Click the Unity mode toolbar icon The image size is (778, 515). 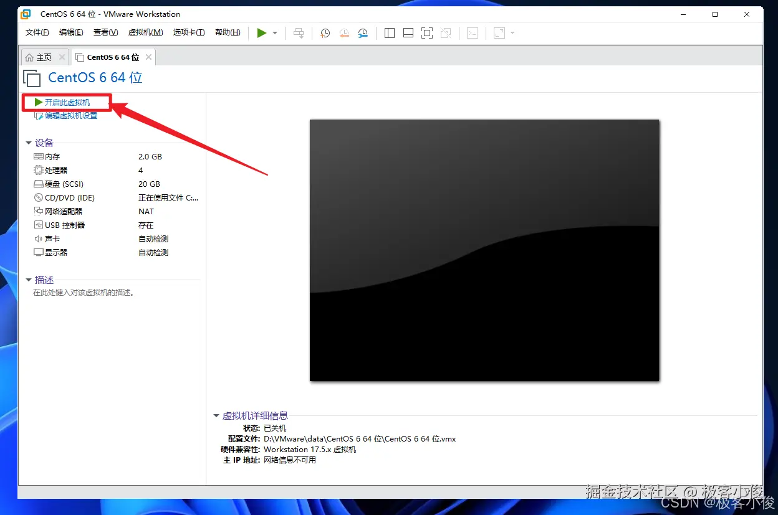(446, 33)
